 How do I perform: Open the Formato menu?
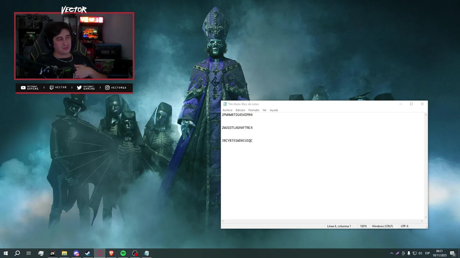pos(254,110)
